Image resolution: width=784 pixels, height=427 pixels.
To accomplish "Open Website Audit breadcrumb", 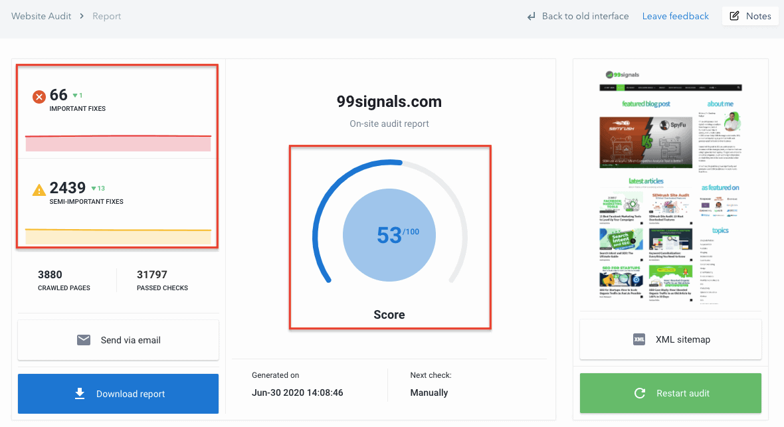I will (41, 16).
